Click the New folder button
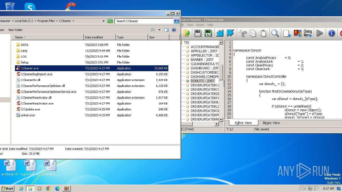Screen dimensions: 342x192 pyautogui.click(x=15, y=30)
